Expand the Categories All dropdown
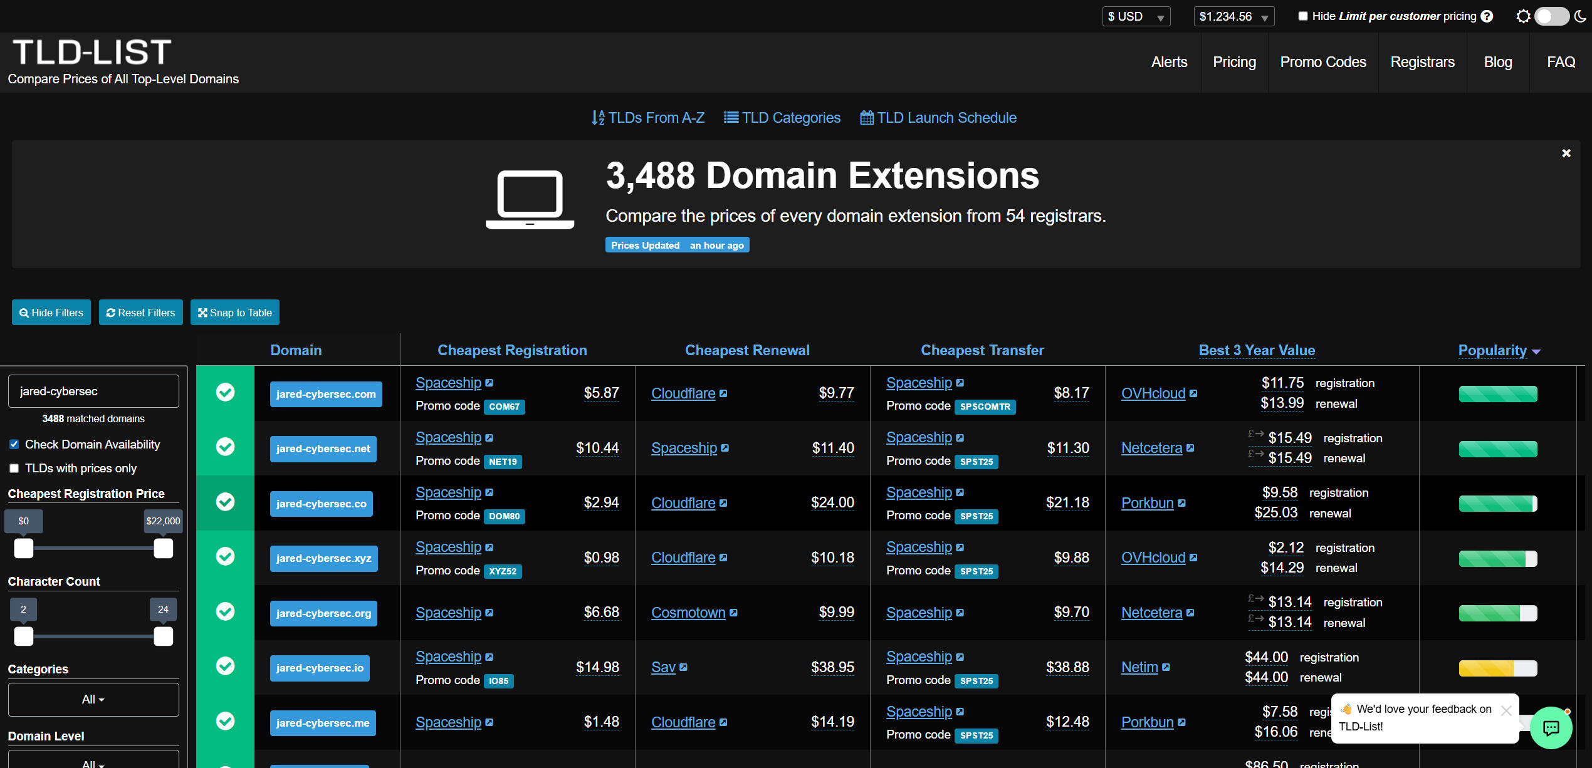 coord(93,700)
